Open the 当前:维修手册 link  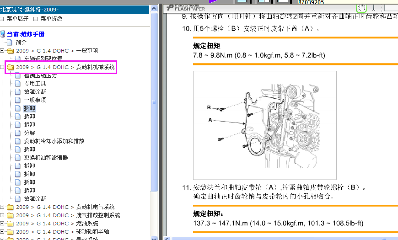tap(26, 34)
